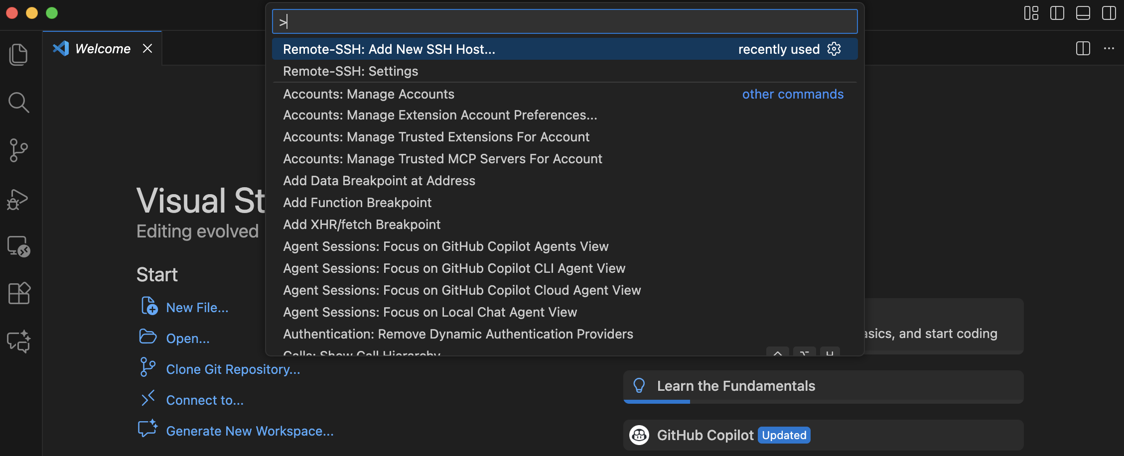Image resolution: width=1124 pixels, height=456 pixels.
Task: Configure keybinding gear for Add New SSH Host
Action: [834, 49]
